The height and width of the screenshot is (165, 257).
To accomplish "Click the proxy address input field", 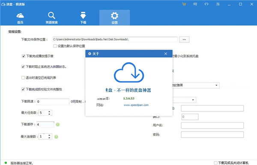I will (212, 108).
